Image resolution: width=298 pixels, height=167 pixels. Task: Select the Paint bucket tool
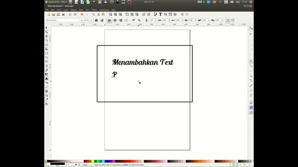pyautogui.click(x=47, y=91)
